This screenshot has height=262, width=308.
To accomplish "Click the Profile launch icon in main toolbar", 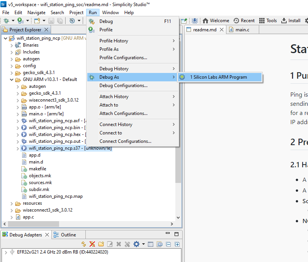I will point(21,21).
